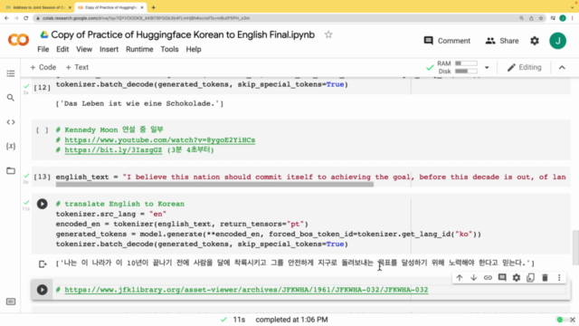579x326 pixels.
Task: Copy link to the selected cell
Action: click(488, 278)
